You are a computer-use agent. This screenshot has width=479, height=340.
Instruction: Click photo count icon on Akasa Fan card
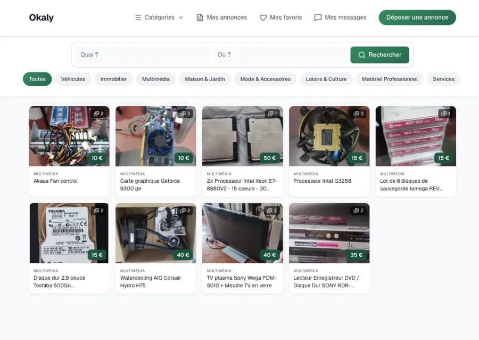(x=96, y=114)
